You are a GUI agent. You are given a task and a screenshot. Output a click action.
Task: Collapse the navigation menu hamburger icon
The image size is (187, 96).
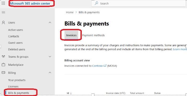coord(3,13)
